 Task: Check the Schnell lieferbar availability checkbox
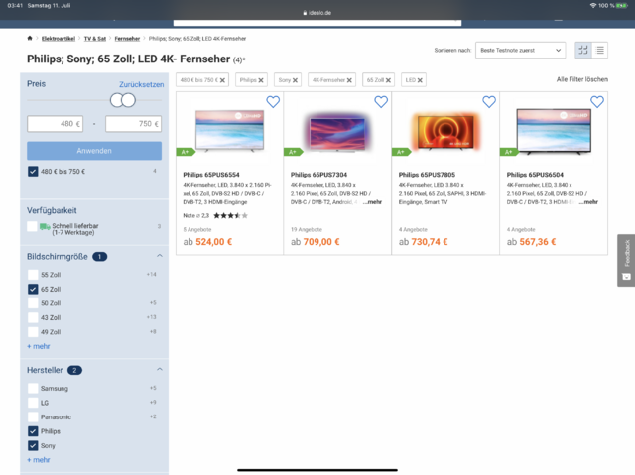pos(32,226)
